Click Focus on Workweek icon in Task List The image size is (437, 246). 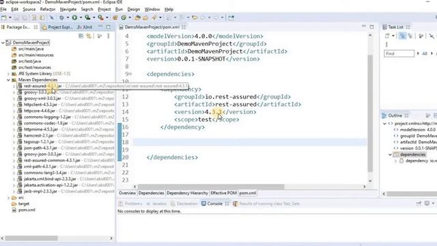tap(421, 36)
